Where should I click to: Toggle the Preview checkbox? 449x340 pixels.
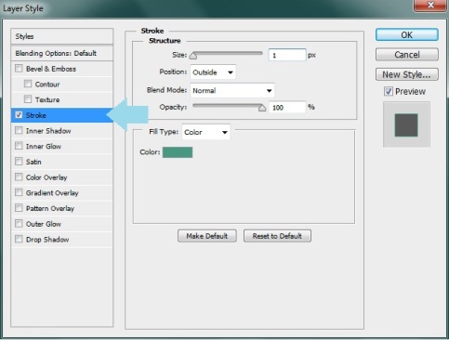coord(389,91)
